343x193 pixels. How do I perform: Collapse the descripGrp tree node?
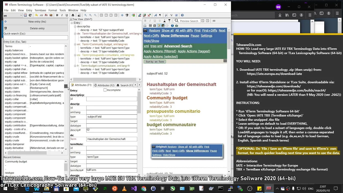[75, 27]
